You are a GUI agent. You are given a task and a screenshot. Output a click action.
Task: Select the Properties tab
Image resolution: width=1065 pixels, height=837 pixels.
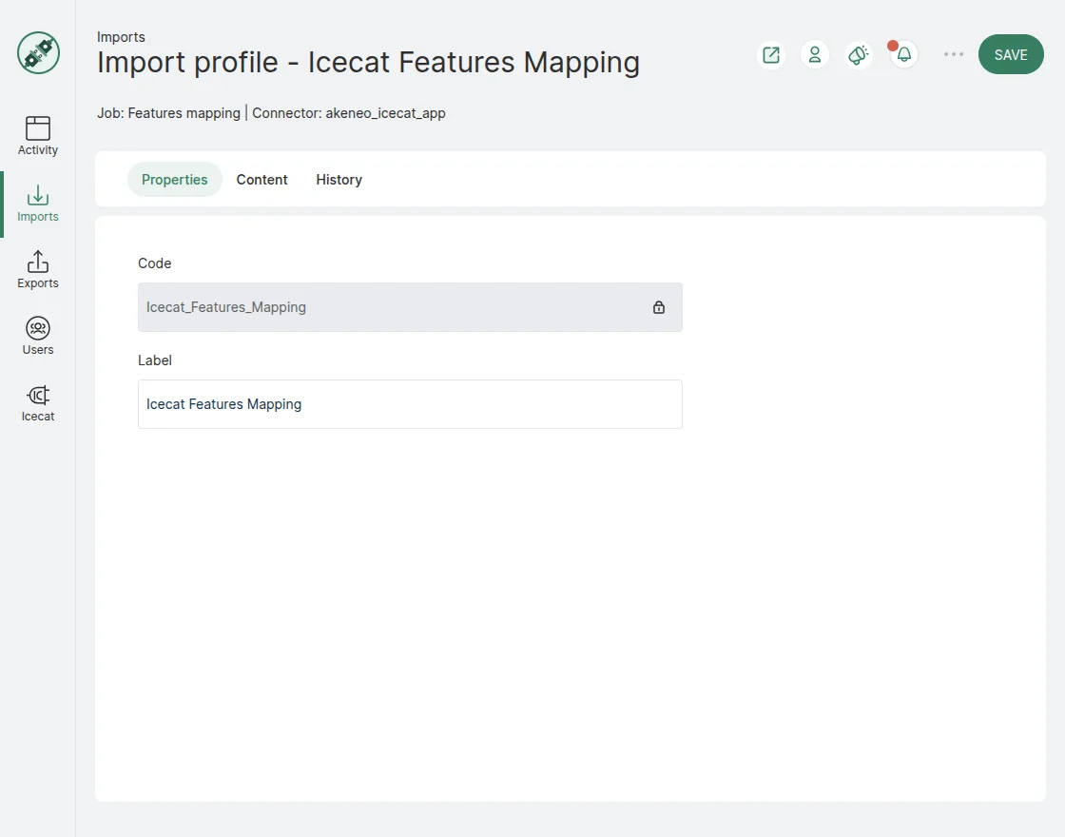click(x=174, y=179)
